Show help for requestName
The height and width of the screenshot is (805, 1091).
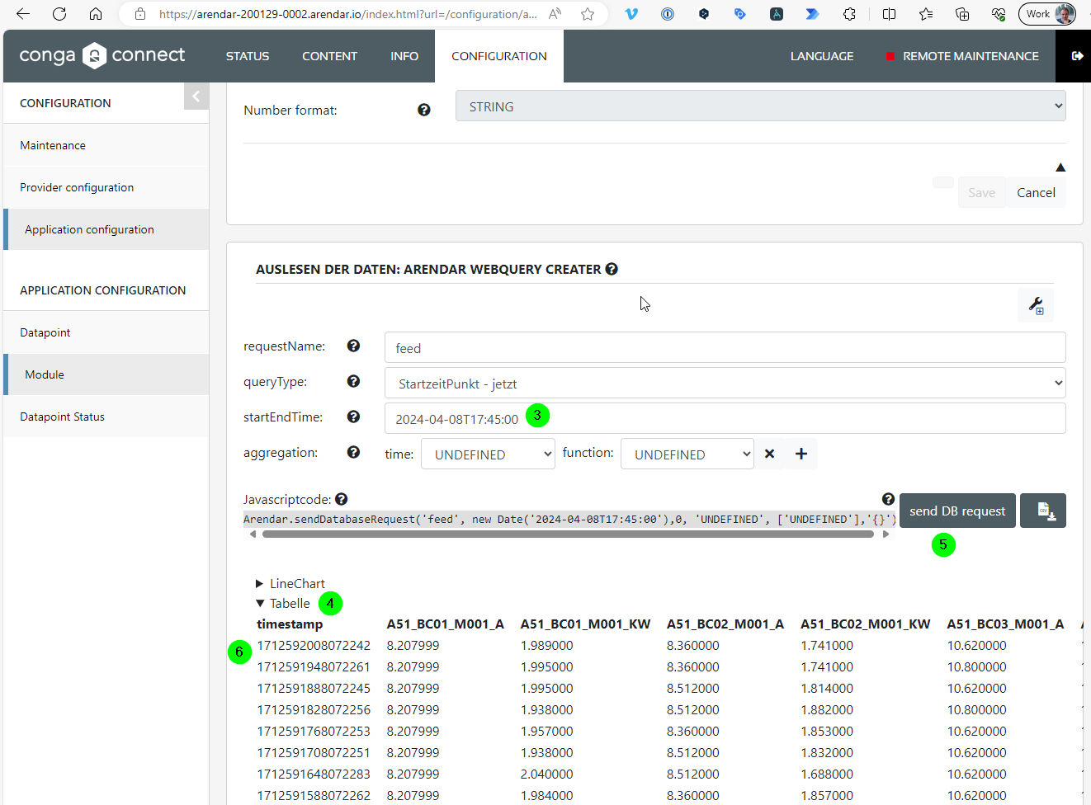(353, 346)
